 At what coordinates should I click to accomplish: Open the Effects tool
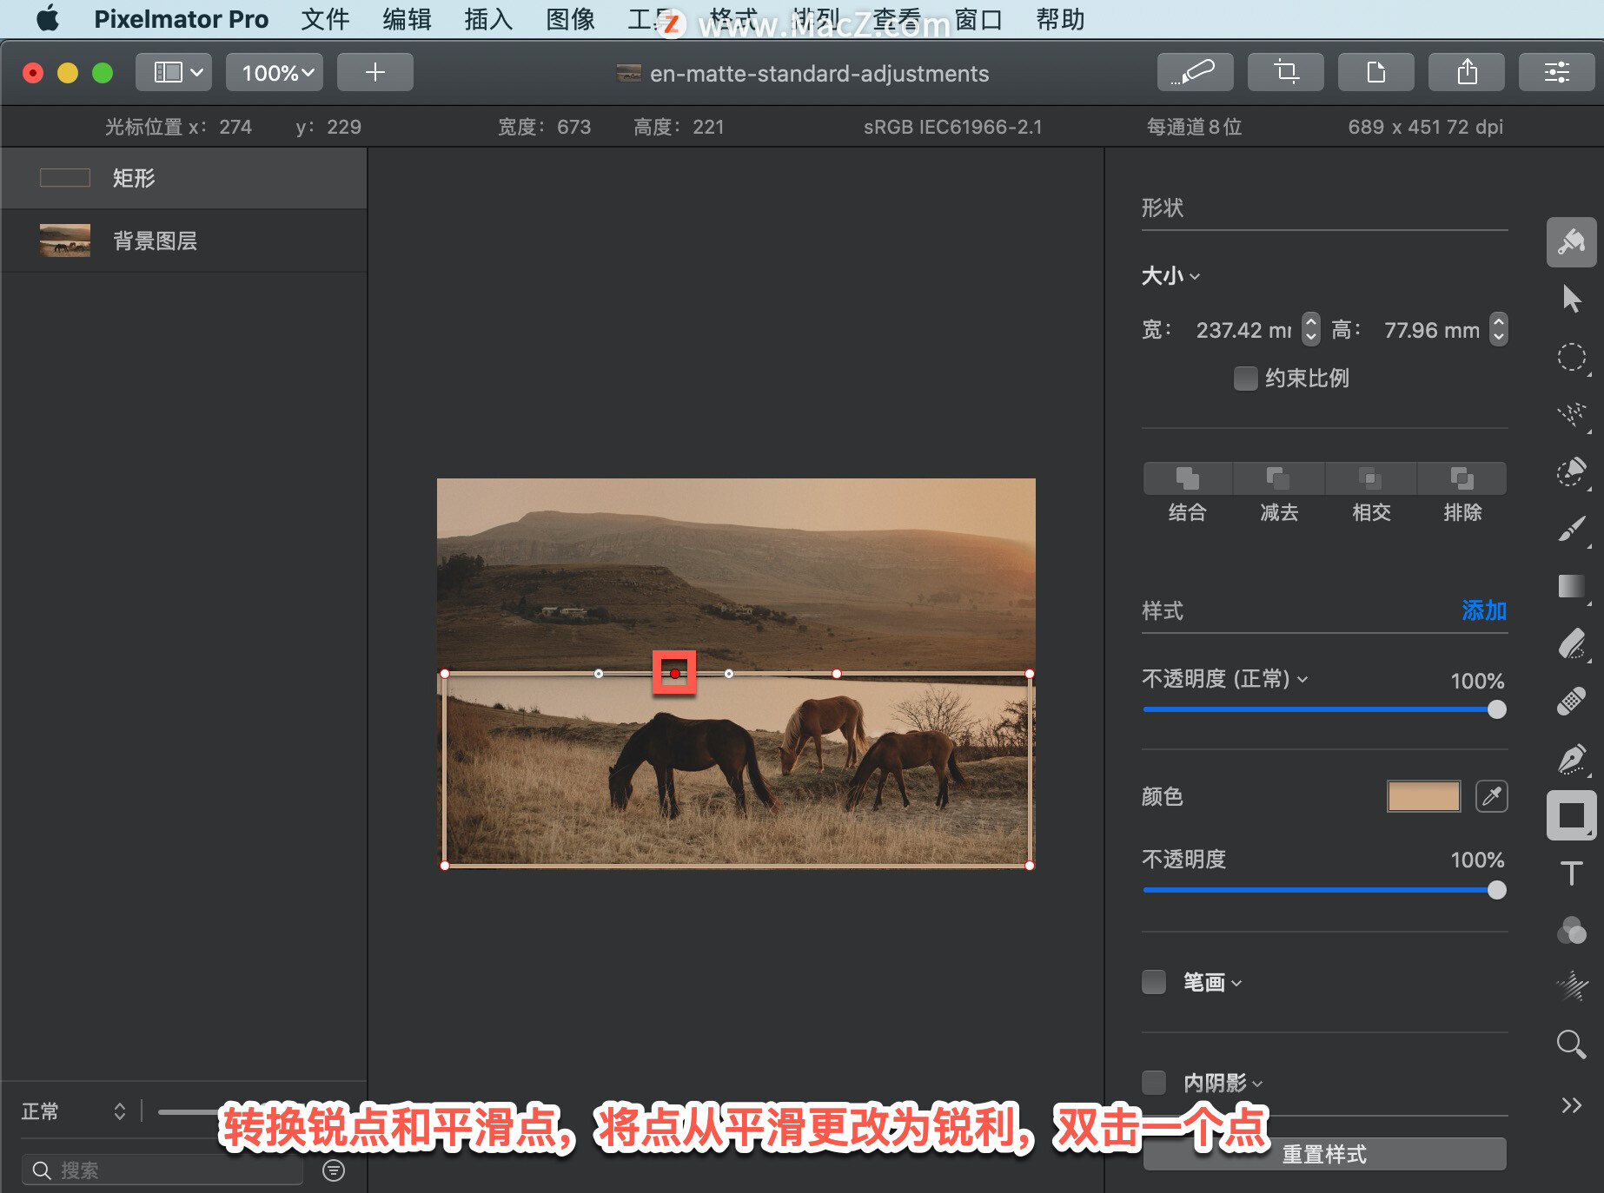click(1571, 987)
